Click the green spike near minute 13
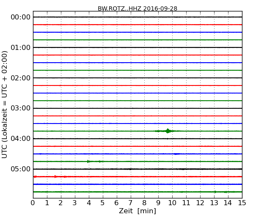This screenshot has width=275, height=220. (215, 192)
